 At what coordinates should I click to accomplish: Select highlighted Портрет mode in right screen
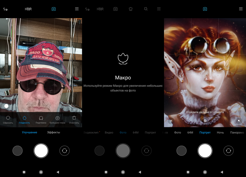pyautogui.click(x=205, y=133)
